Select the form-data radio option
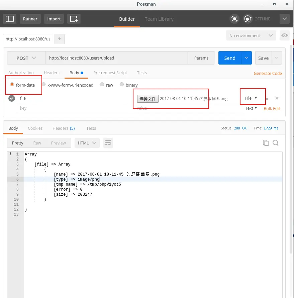 pyautogui.click(x=12, y=84)
